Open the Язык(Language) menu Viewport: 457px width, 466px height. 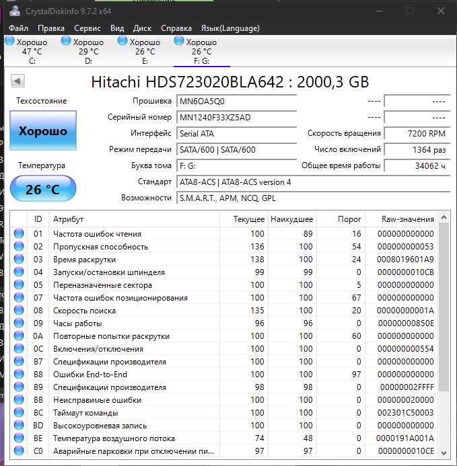[230, 28]
